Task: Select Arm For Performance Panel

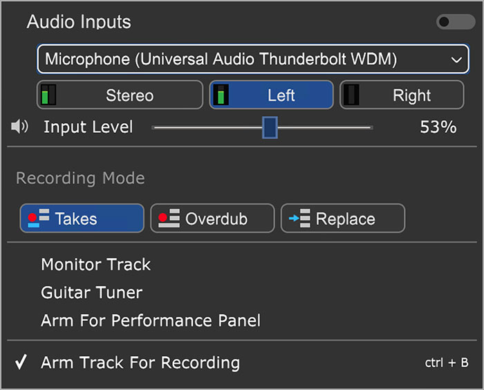Action: (151, 321)
